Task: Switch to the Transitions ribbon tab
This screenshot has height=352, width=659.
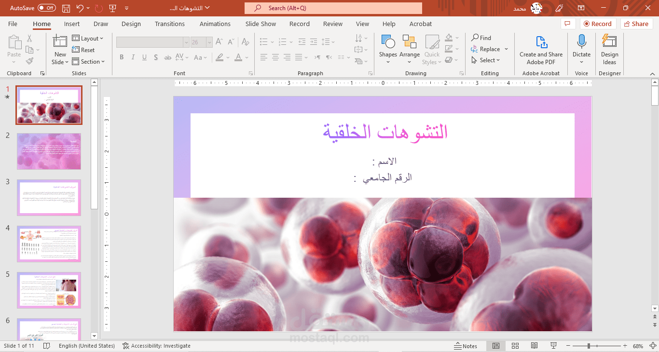Action: pos(170,24)
